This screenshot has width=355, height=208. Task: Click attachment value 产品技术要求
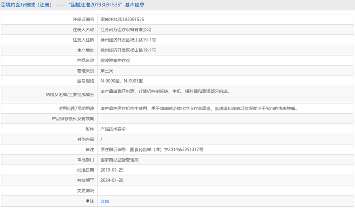pyautogui.click(x=113, y=129)
